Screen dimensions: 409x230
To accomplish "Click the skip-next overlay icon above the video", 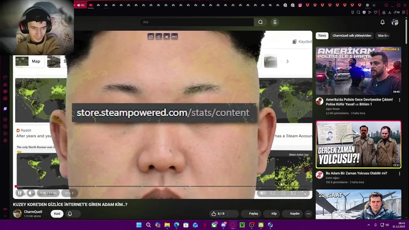I will point(166,37).
